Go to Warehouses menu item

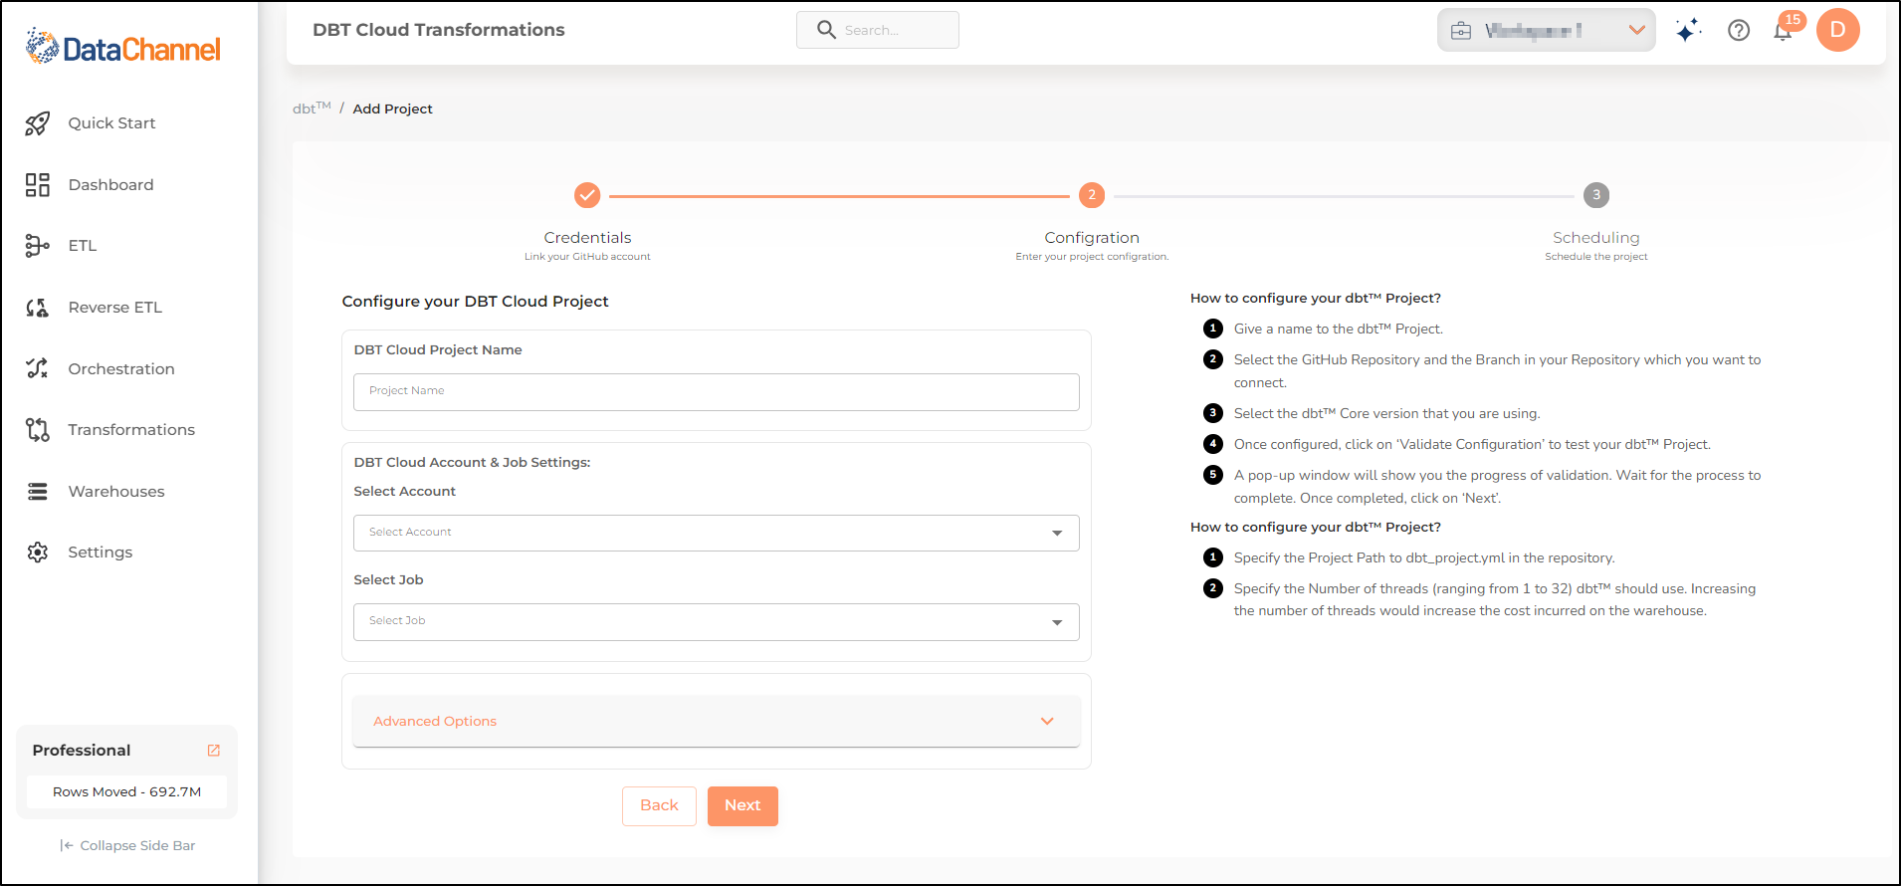pyautogui.click(x=116, y=492)
